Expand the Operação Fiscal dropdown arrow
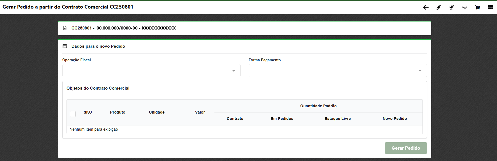The image size is (497, 161). 234,71
